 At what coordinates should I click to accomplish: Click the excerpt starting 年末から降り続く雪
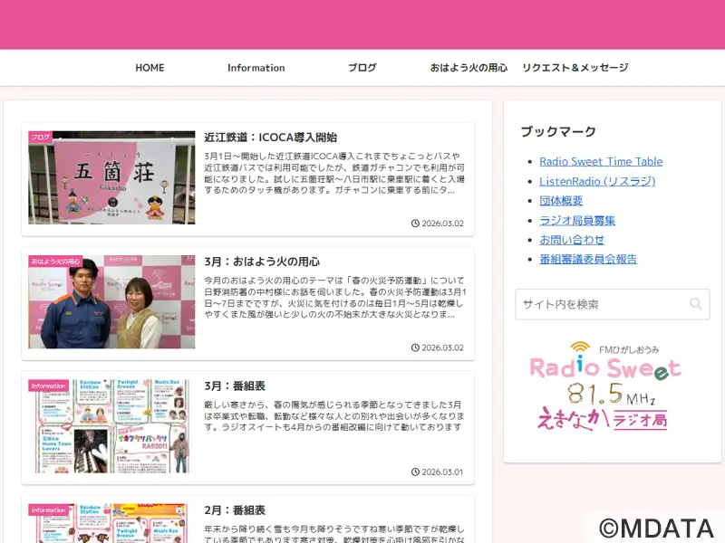[x=334, y=533]
